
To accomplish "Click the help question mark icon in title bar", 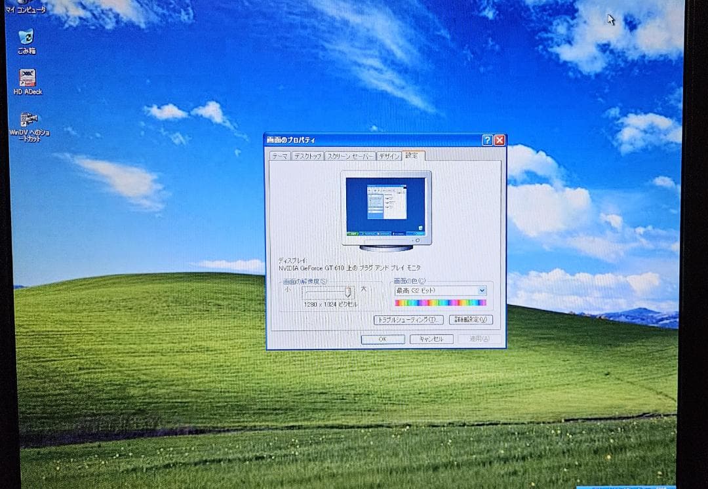I will [487, 139].
